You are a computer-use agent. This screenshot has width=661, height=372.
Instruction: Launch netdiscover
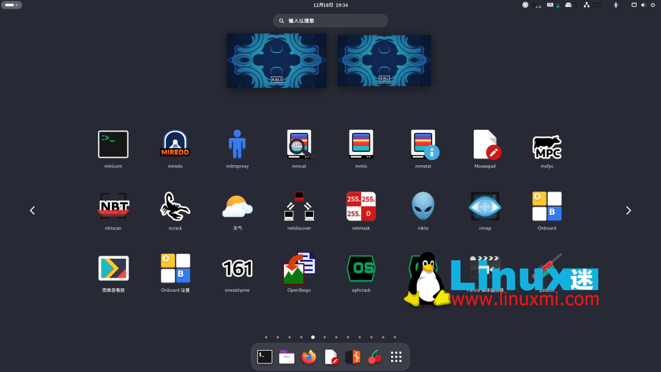pyautogui.click(x=299, y=206)
